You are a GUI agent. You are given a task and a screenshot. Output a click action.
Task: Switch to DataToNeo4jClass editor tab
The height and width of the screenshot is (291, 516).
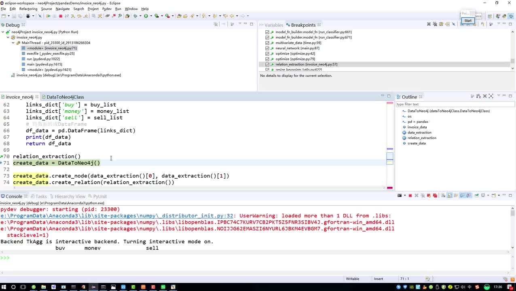pyautogui.click(x=65, y=97)
